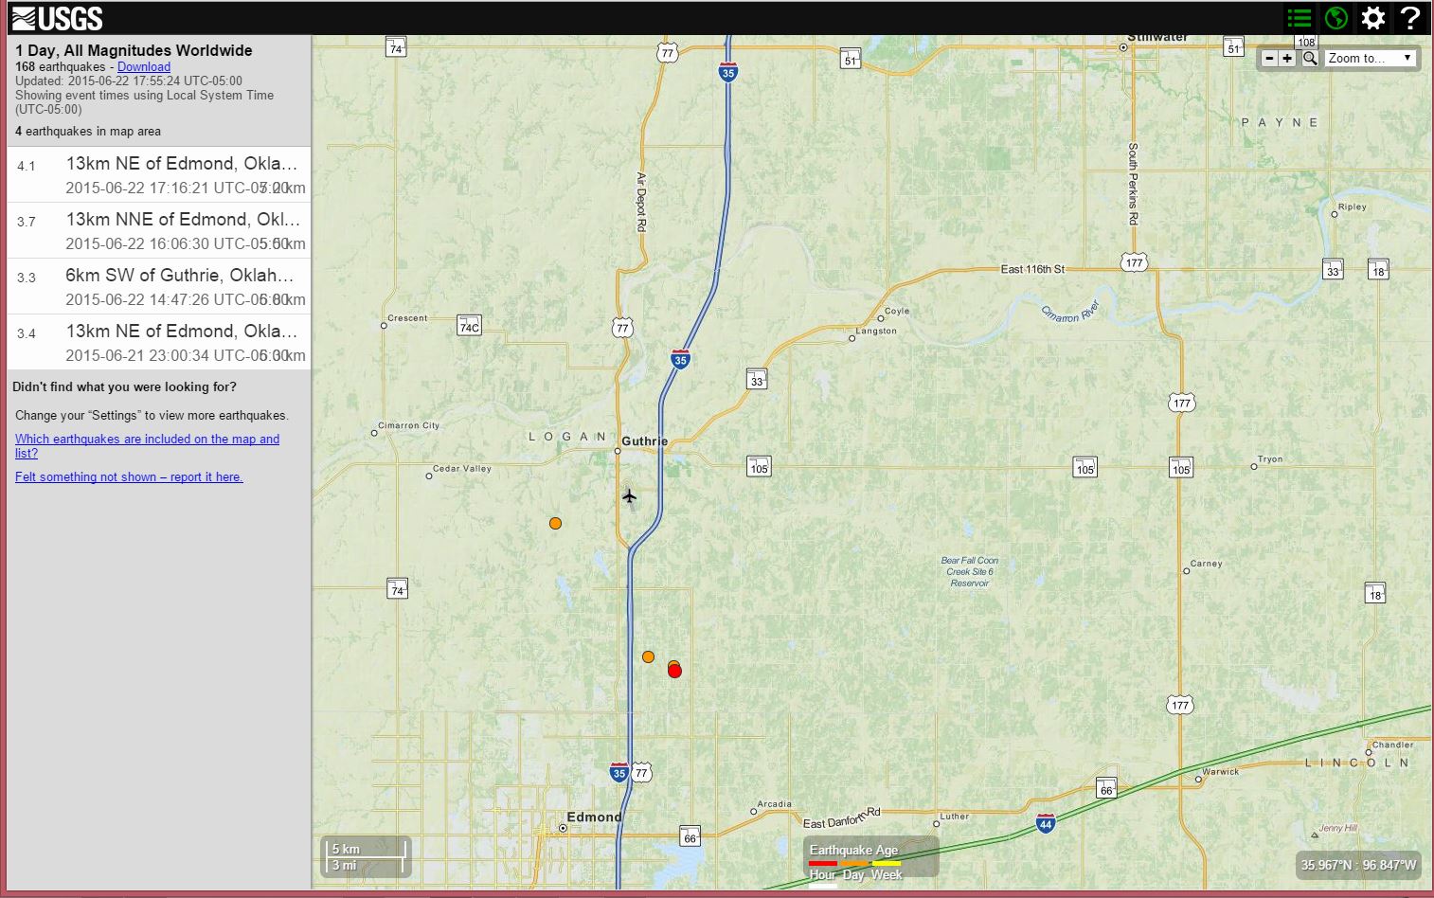Click the USGS logo
This screenshot has height=898, width=1434.
(57, 18)
